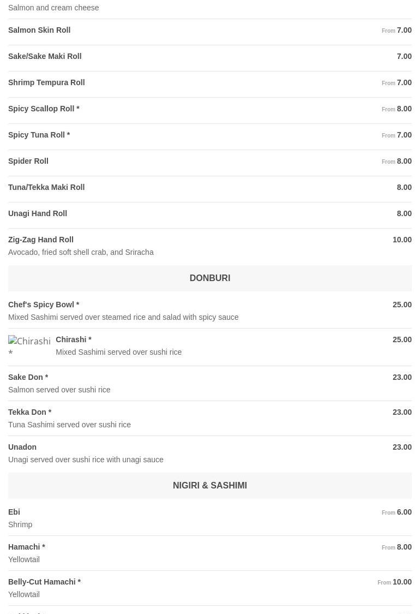This screenshot has width=420, height=614.
Task: Select Shrimp Tempura Roll entry
Action: [x=210, y=83]
